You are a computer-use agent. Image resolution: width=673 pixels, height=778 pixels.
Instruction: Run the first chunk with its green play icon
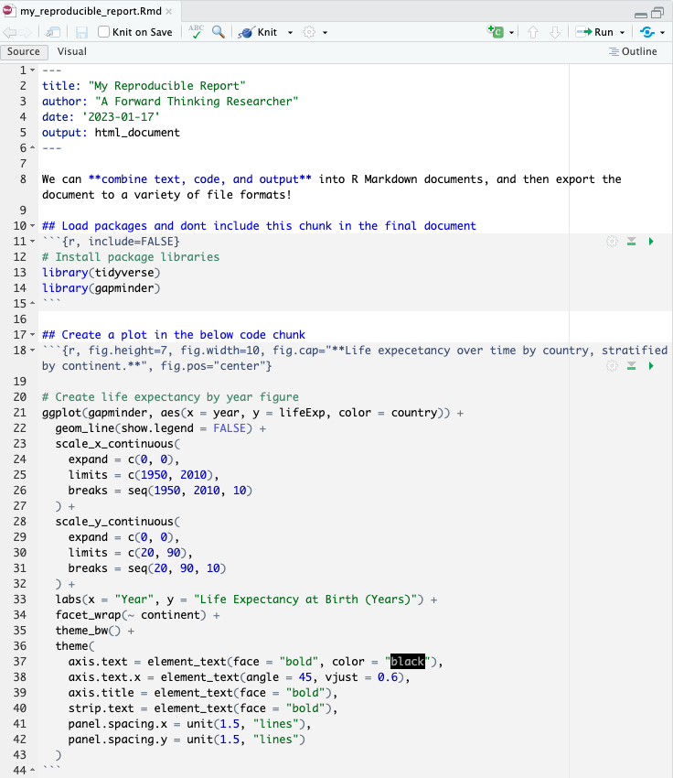(651, 241)
